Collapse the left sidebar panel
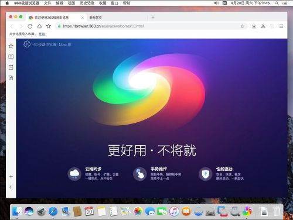The height and width of the screenshot is (220, 293). click(x=11, y=187)
